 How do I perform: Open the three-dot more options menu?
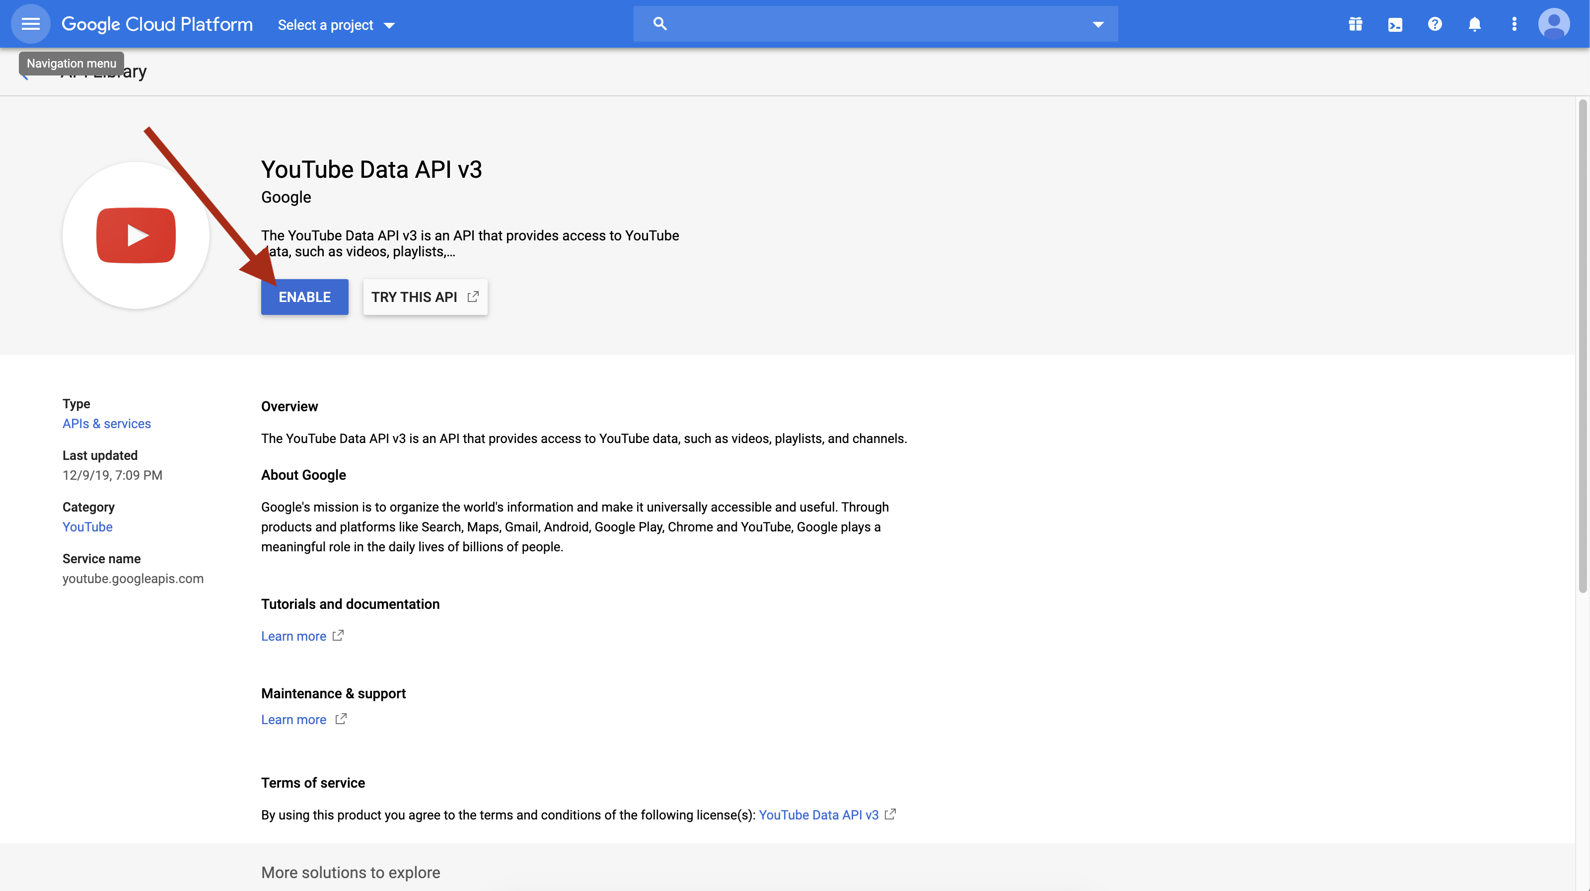point(1514,23)
